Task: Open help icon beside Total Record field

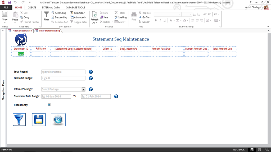Action: [x=91, y=72]
